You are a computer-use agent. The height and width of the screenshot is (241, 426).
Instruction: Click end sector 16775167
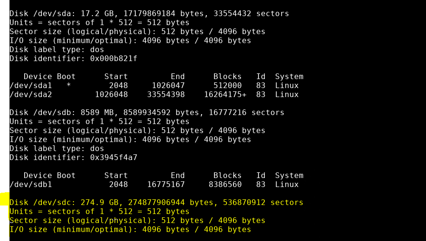click(166, 185)
